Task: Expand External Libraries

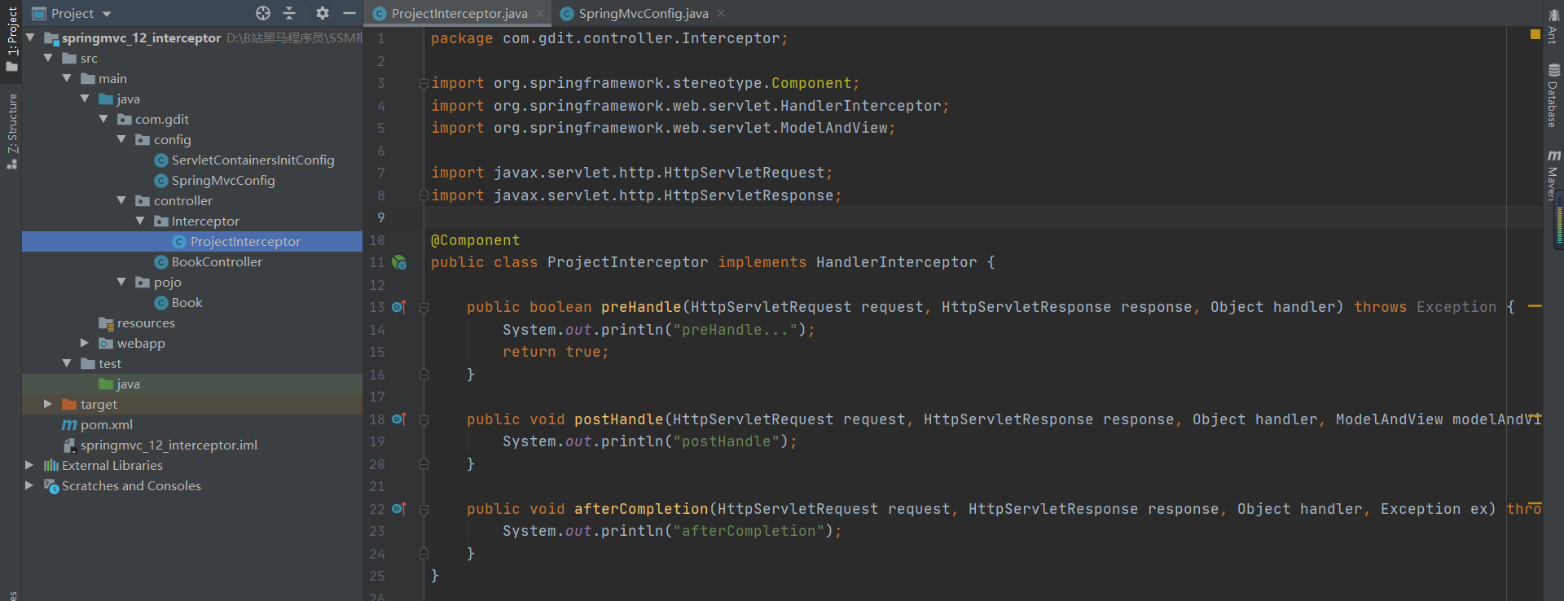Action: coord(30,465)
